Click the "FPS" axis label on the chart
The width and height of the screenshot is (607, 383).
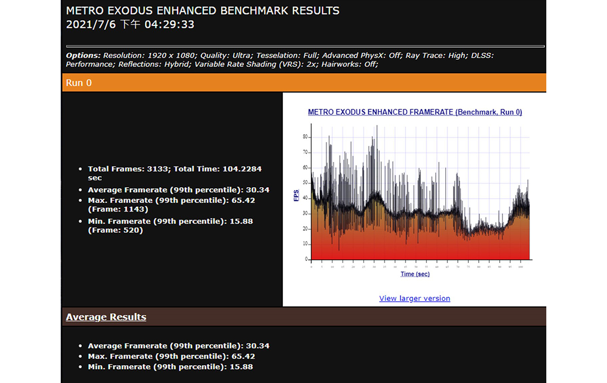(297, 195)
